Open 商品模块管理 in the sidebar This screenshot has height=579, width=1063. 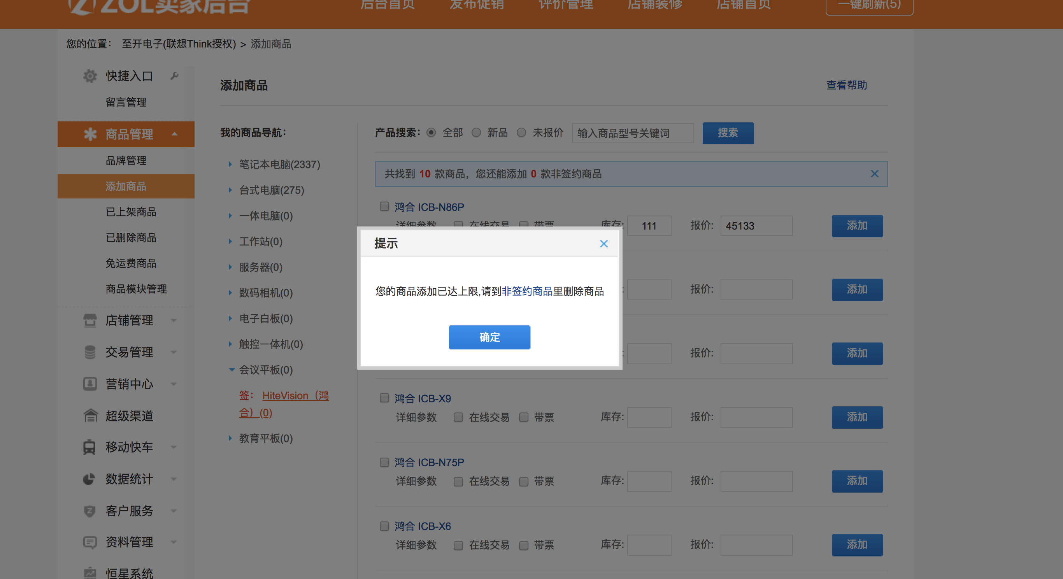coord(136,289)
